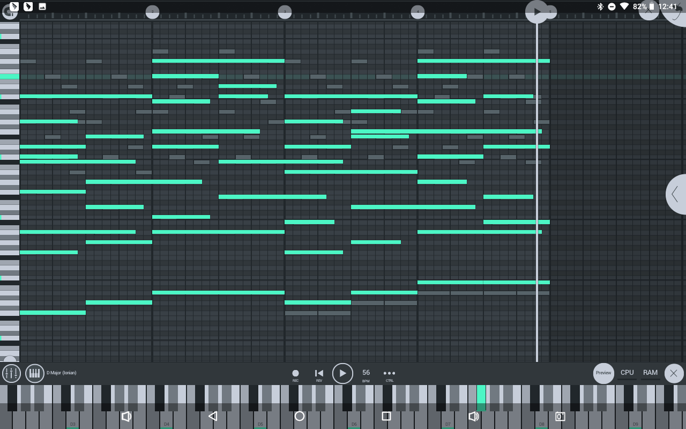Start playback with the play button
The image size is (686, 429).
click(x=342, y=373)
